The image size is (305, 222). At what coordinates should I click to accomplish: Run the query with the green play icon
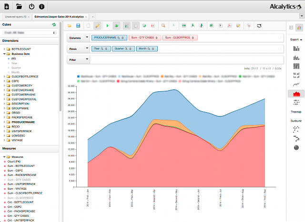coord(107,26)
